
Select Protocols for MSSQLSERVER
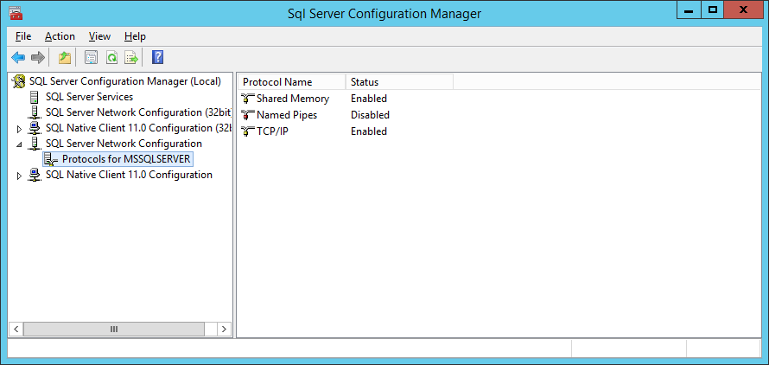126,159
